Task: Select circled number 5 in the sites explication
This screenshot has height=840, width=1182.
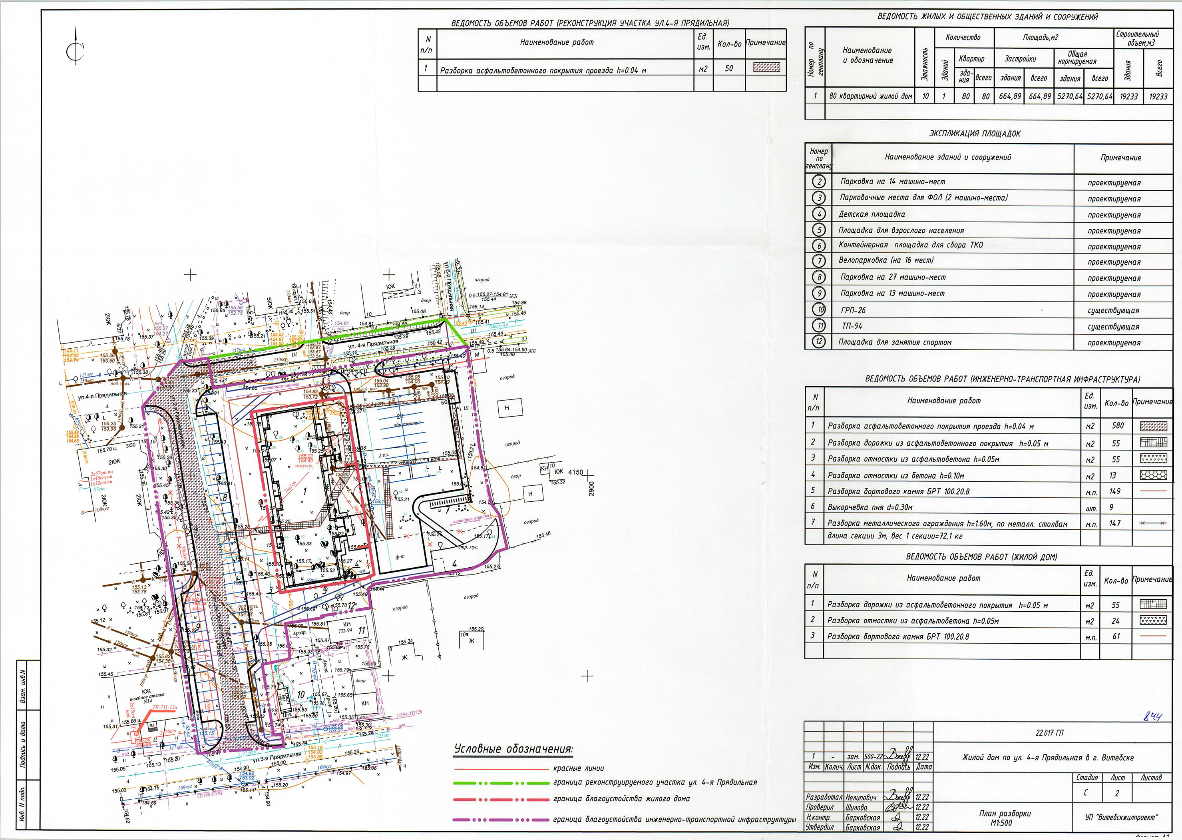Action: point(819,229)
